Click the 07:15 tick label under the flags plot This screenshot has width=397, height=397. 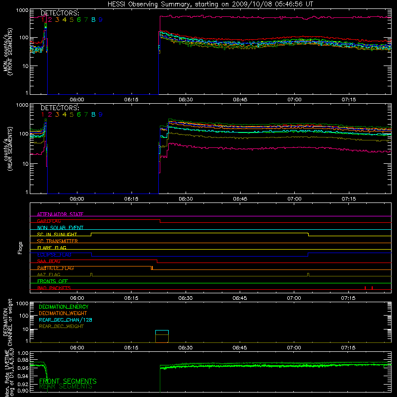click(348, 298)
